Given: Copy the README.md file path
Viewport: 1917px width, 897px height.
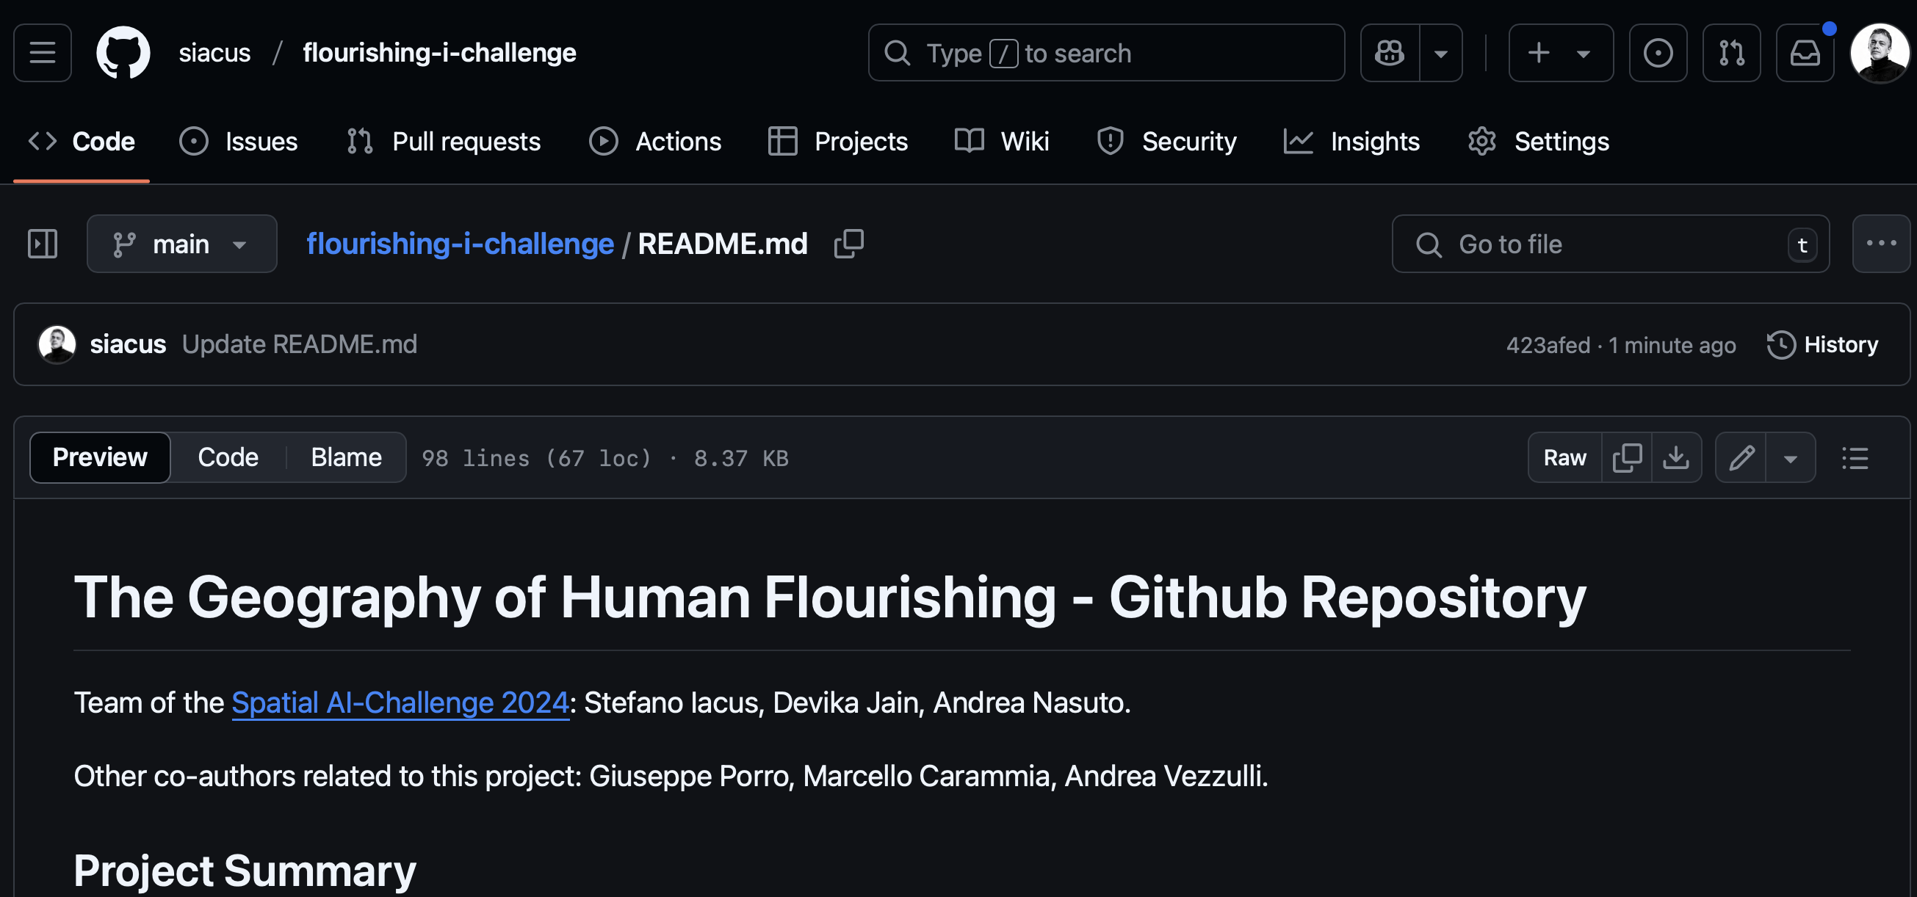Looking at the screenshot, I should click(x=848, y=244).
